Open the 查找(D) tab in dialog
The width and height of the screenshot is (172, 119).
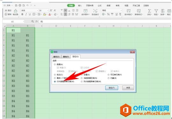(x=56, y=57)
